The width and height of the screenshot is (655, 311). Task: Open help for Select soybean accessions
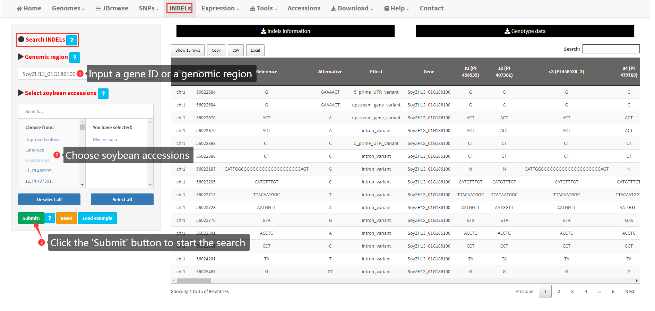point(103,94)
